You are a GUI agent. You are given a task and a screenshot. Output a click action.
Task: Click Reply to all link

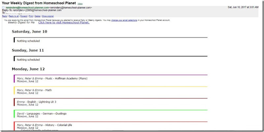[x=14, y=16]
